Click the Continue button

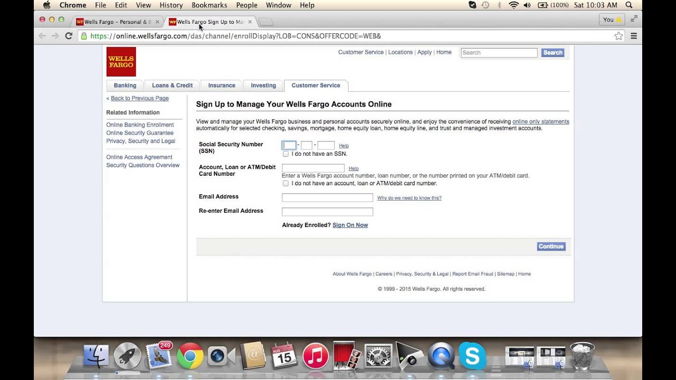point(551,246)
